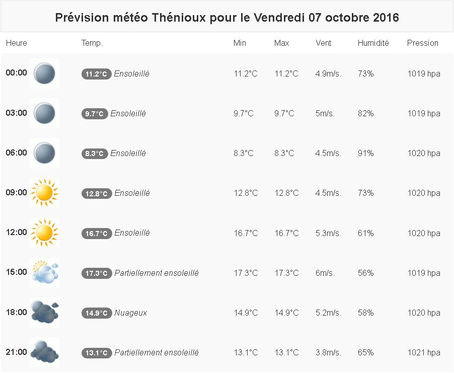454x375 pixels.
Task: Click the forecast title for Thénioux
Action: point(227,18)
